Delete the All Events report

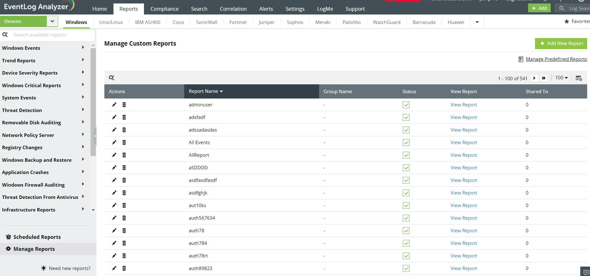click(124, 142)
